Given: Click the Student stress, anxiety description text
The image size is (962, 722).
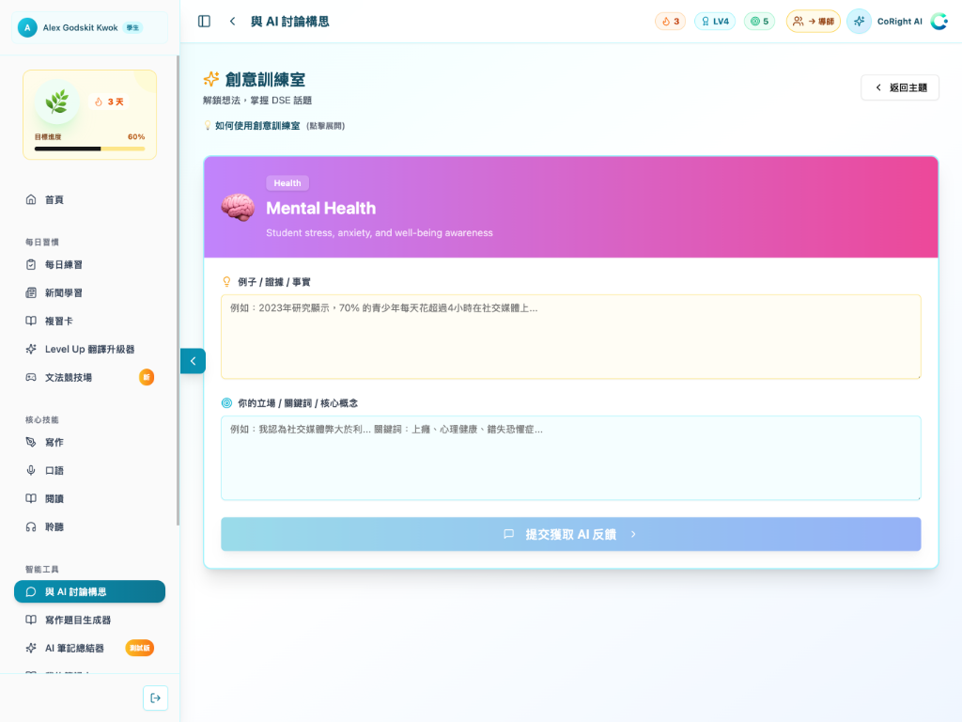Looking at the screenshot, I should pyautogui.click(x=380, y=233).
